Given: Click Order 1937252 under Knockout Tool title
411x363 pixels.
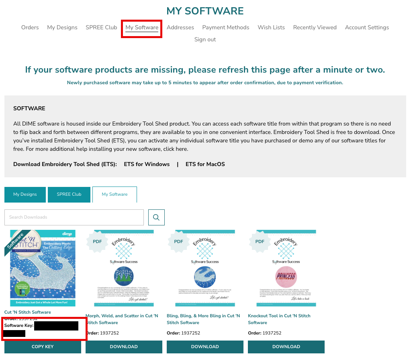Looking at the screenshot, I should tap(265, 333).
